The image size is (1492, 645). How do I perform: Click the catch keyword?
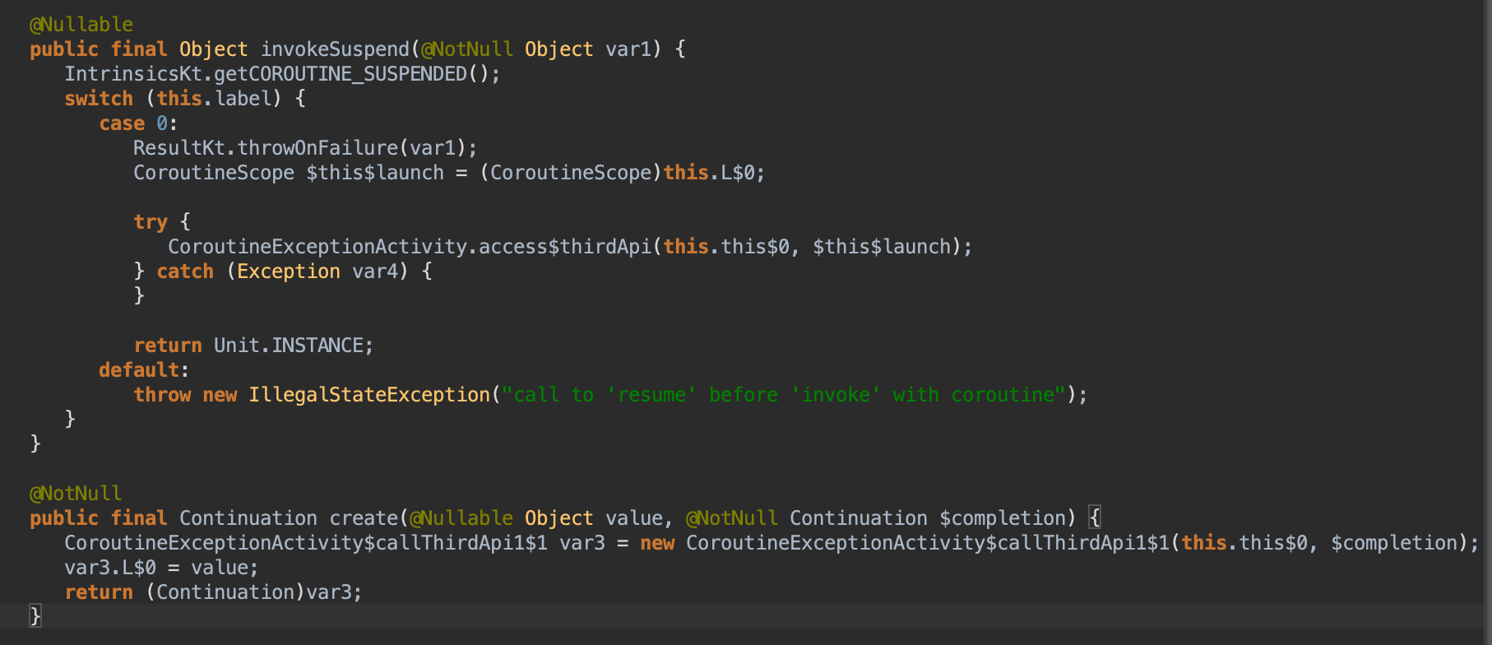[184, 271]
